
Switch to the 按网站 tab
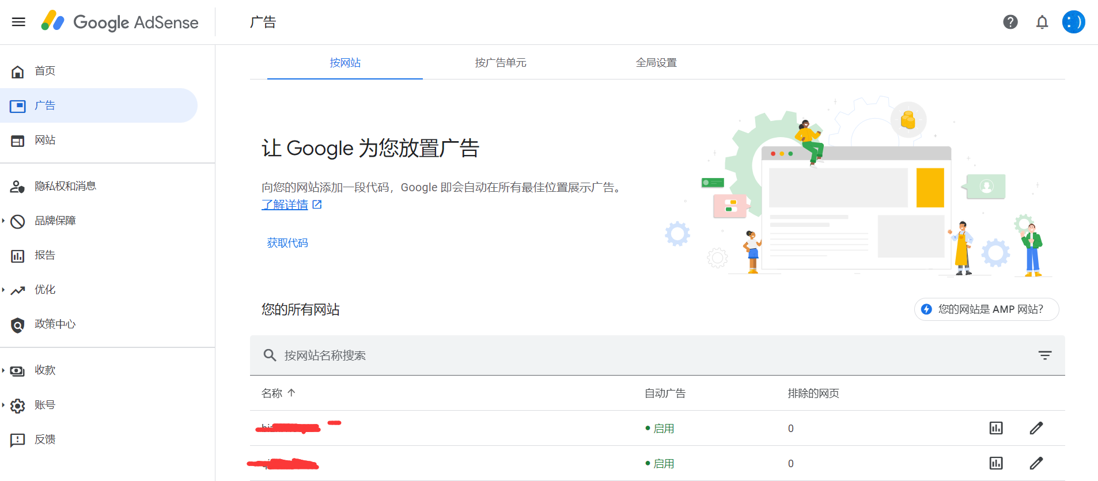click(x=345, y=62)
